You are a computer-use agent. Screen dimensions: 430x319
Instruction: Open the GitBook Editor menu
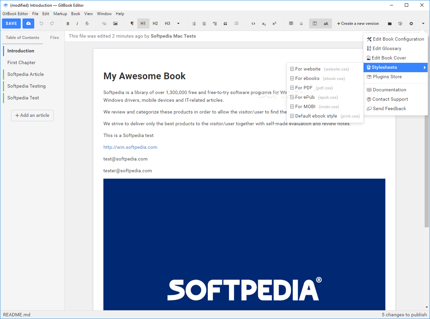click(x=15, y=14)
